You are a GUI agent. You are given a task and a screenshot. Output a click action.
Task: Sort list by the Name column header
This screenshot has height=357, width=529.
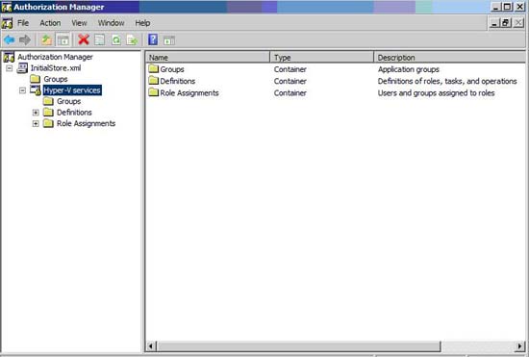pos(208,58)
